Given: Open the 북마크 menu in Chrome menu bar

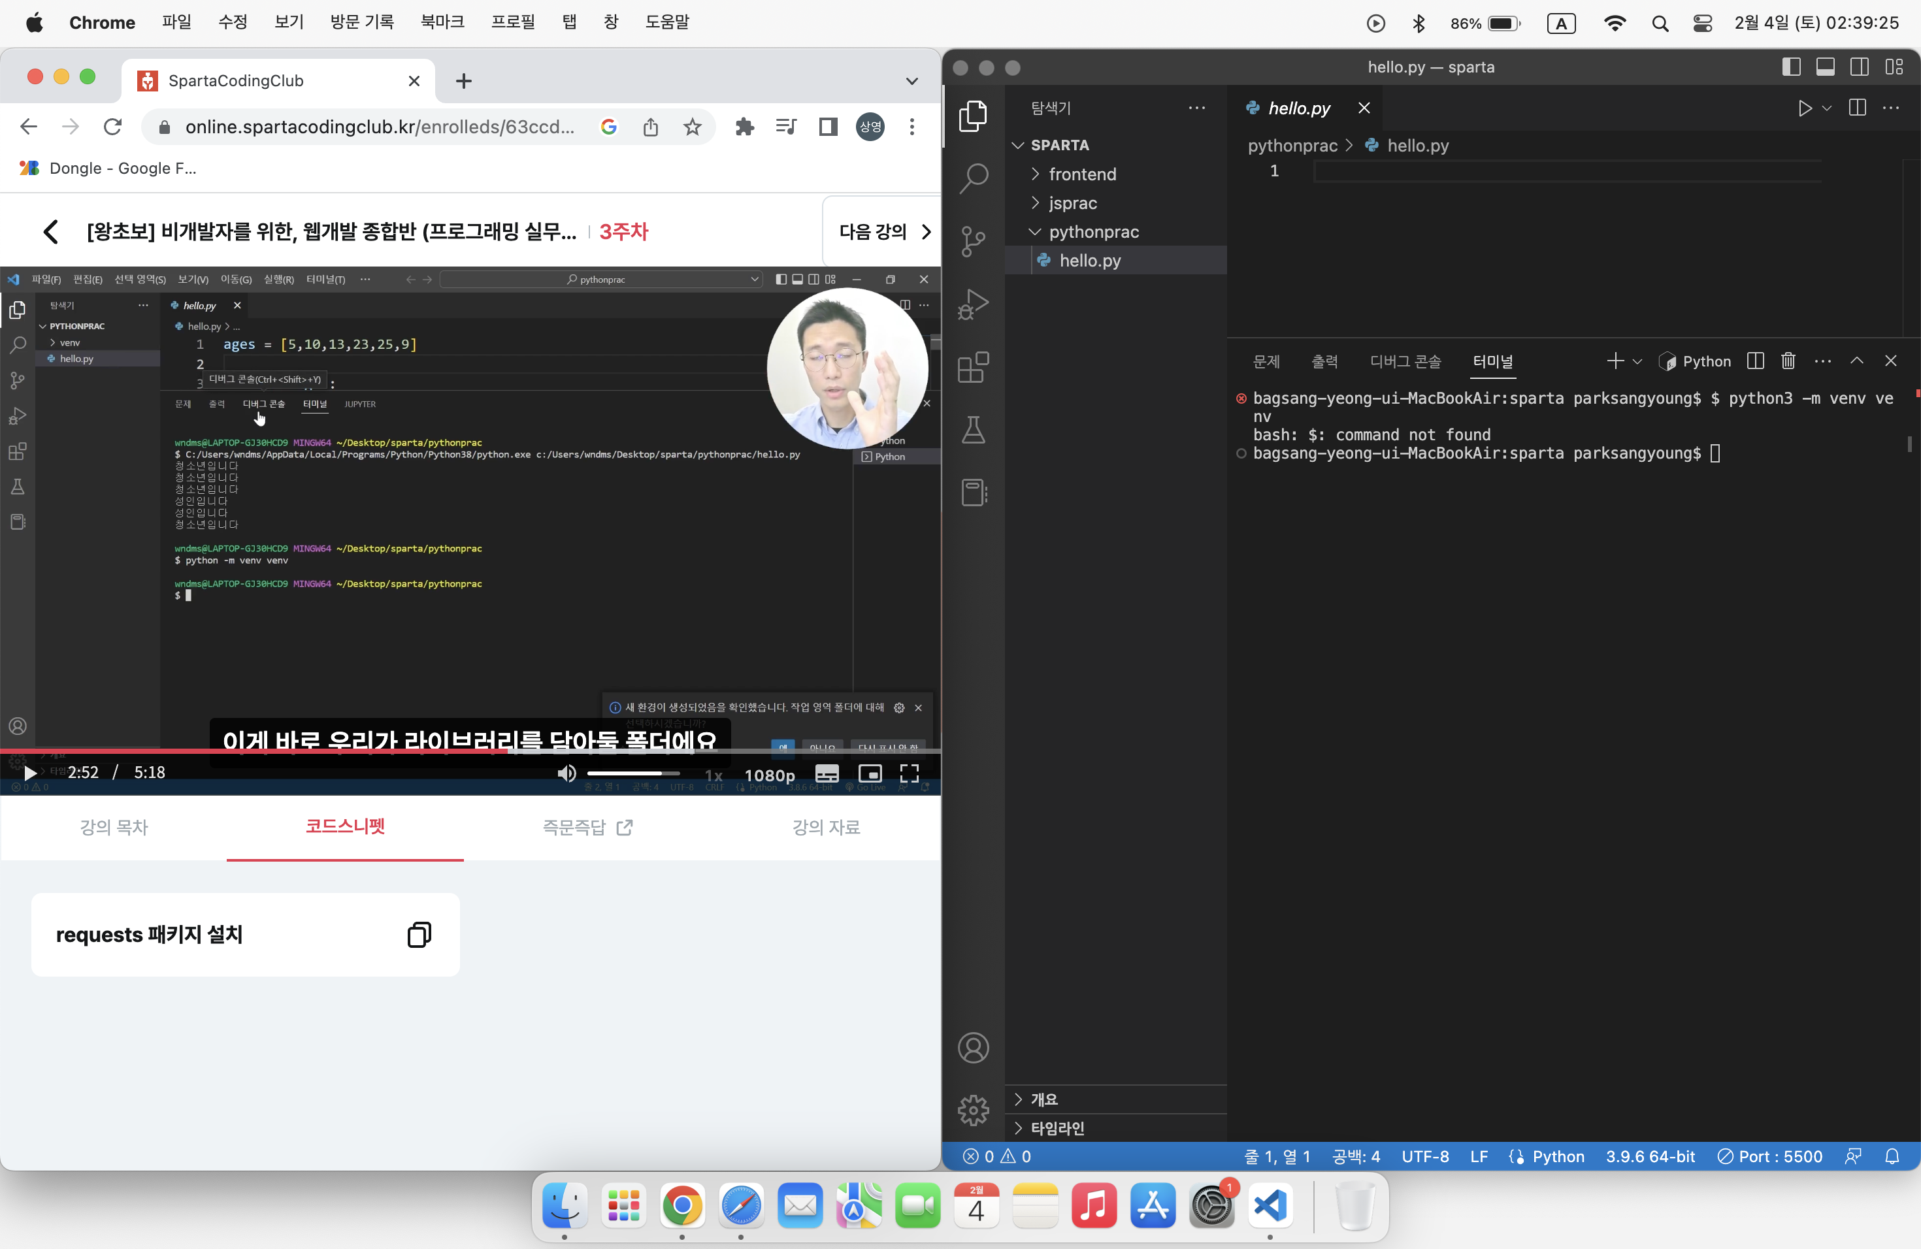Looking at the screenshot, I should (x=442, y=22).
